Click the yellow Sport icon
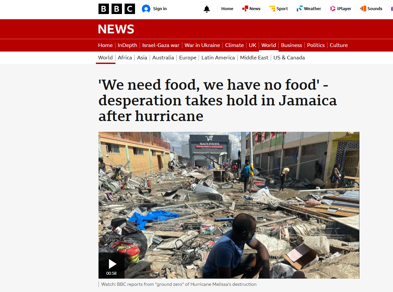Image resolution: width=393 pixels, height=292 pixels. pyautogui.click(x=272, y=8)
